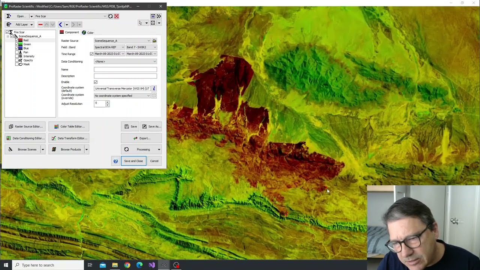Click the grey forward arrow icon
This screenshot has width=480, height=270.
coord(73,24)
